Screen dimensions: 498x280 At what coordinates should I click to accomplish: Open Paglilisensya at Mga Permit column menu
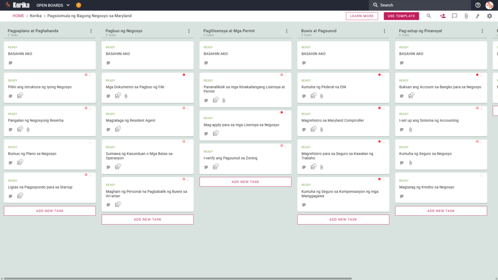[x=287, y=31]
